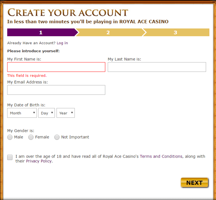Jump to step 2 in progress bar

click(108, 32)
